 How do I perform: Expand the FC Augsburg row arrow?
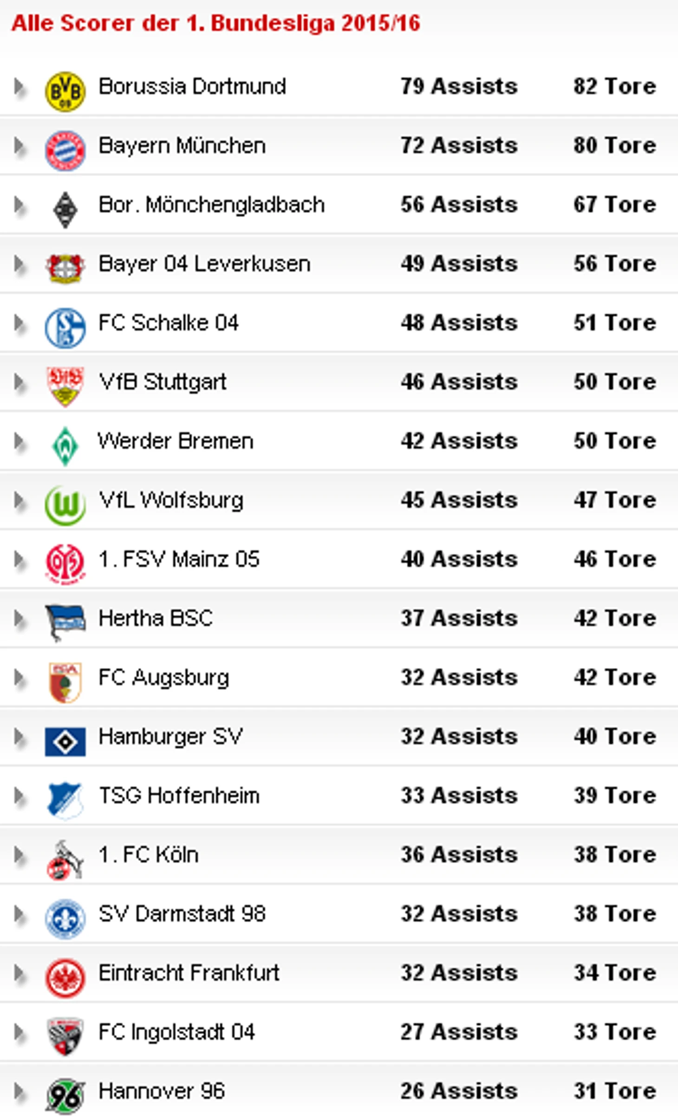pos(19,678)
